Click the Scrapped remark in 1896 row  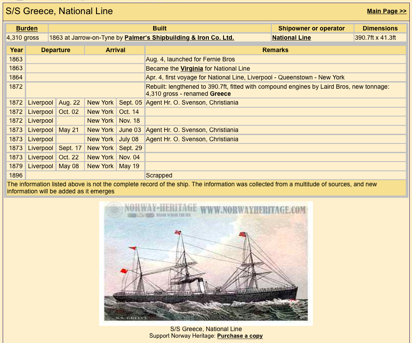coord(159,175)
